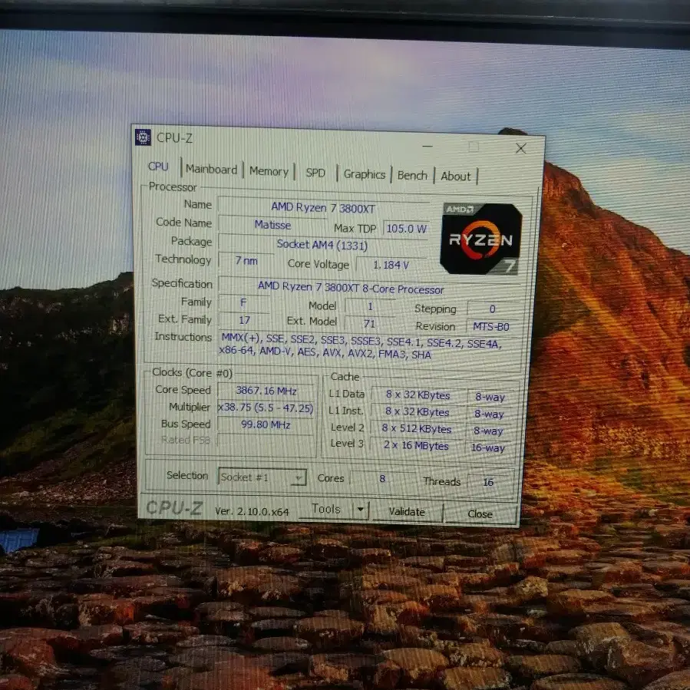Open the Memory tab
This screenshot has width=690, height=690.
[269, 171]
